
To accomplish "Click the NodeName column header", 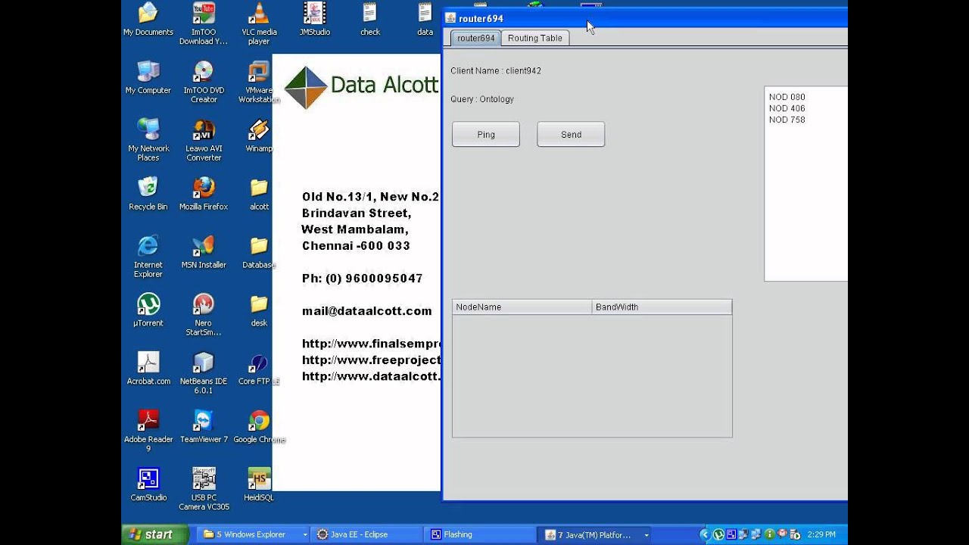I will pyautogui.click(x=522, y=307).
